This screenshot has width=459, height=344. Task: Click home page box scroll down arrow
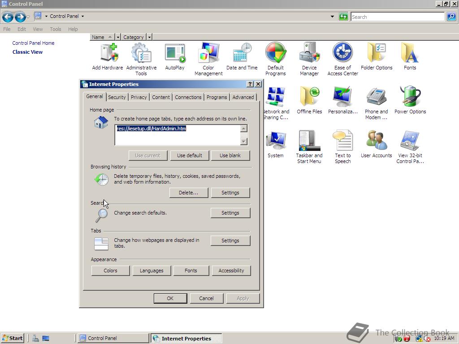pyautogui.click(x=243, y=141)
